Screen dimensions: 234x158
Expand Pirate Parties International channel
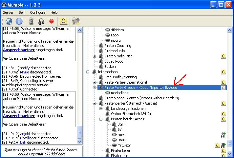[94, 82]
